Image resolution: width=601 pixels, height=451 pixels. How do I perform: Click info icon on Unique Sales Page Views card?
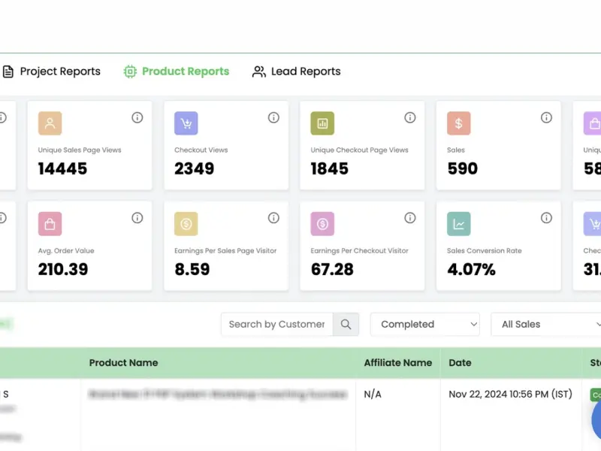pyautogui.click(x=137, y=117)
